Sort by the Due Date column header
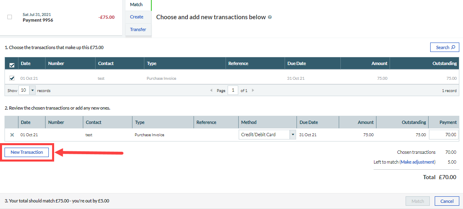463x209 pixels. point(296,63)
